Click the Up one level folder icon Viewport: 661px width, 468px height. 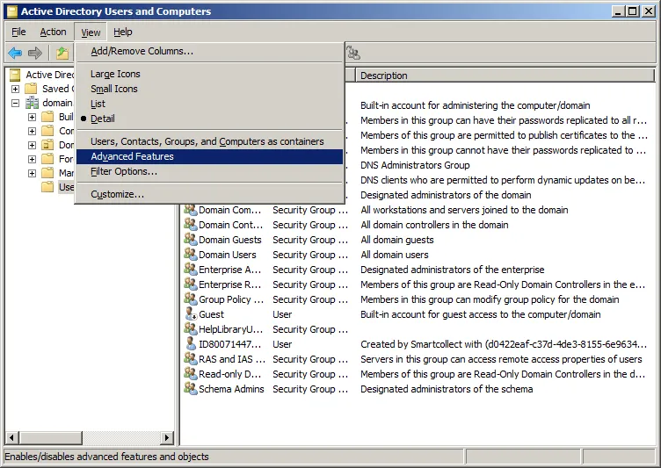click(x=62, y=53)
